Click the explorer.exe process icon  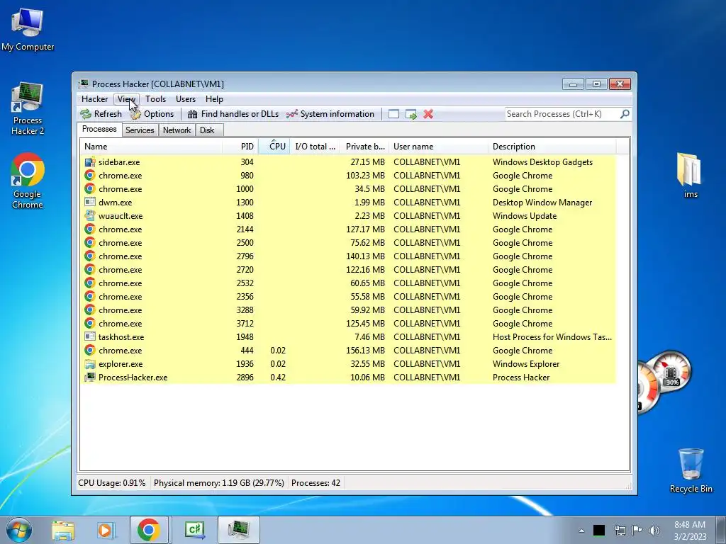pos(90,363)
